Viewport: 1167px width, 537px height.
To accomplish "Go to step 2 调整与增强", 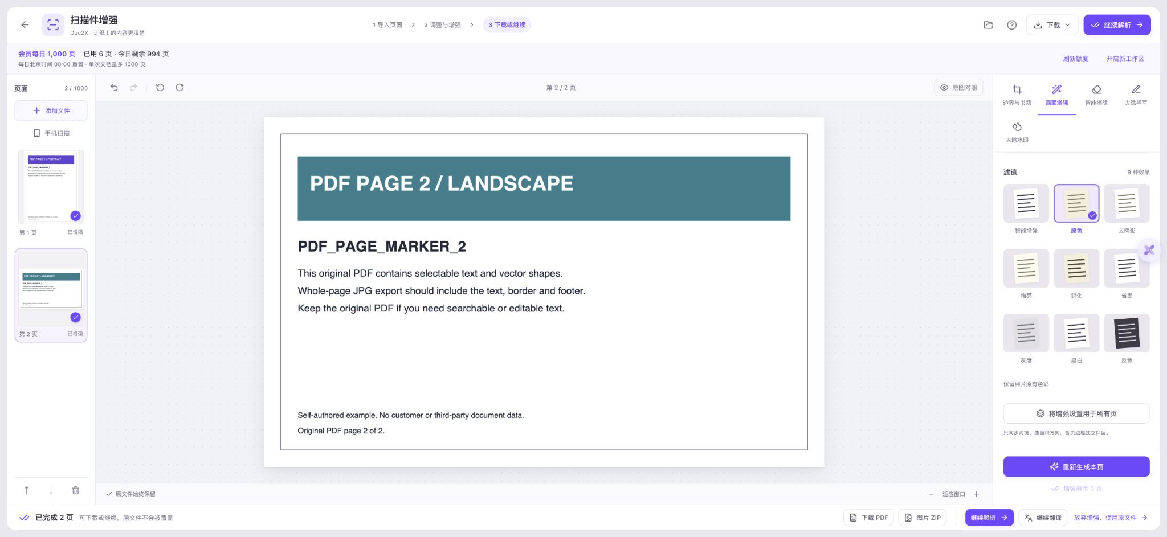I will click(442, 25).
